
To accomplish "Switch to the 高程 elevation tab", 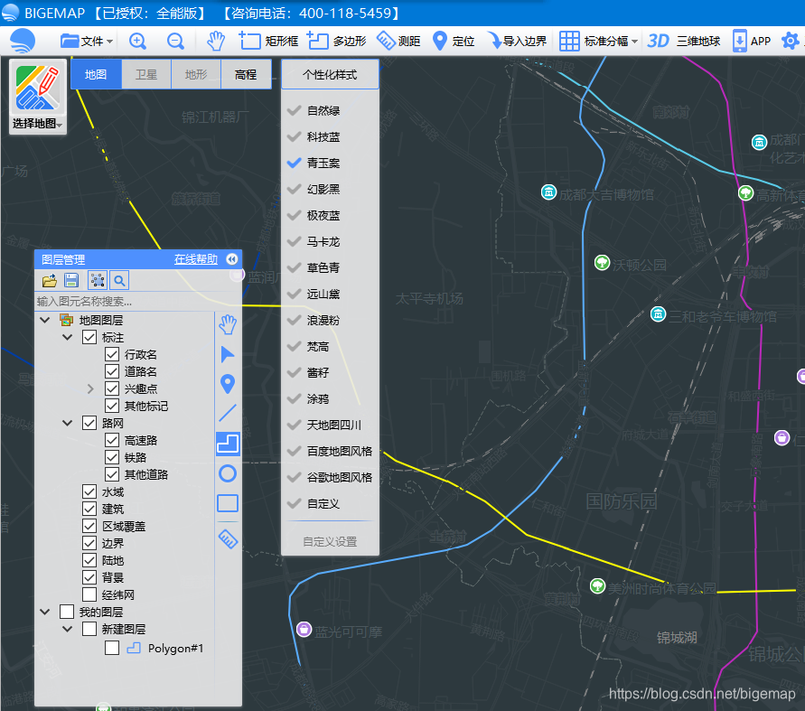I will (x=246, y=74).
